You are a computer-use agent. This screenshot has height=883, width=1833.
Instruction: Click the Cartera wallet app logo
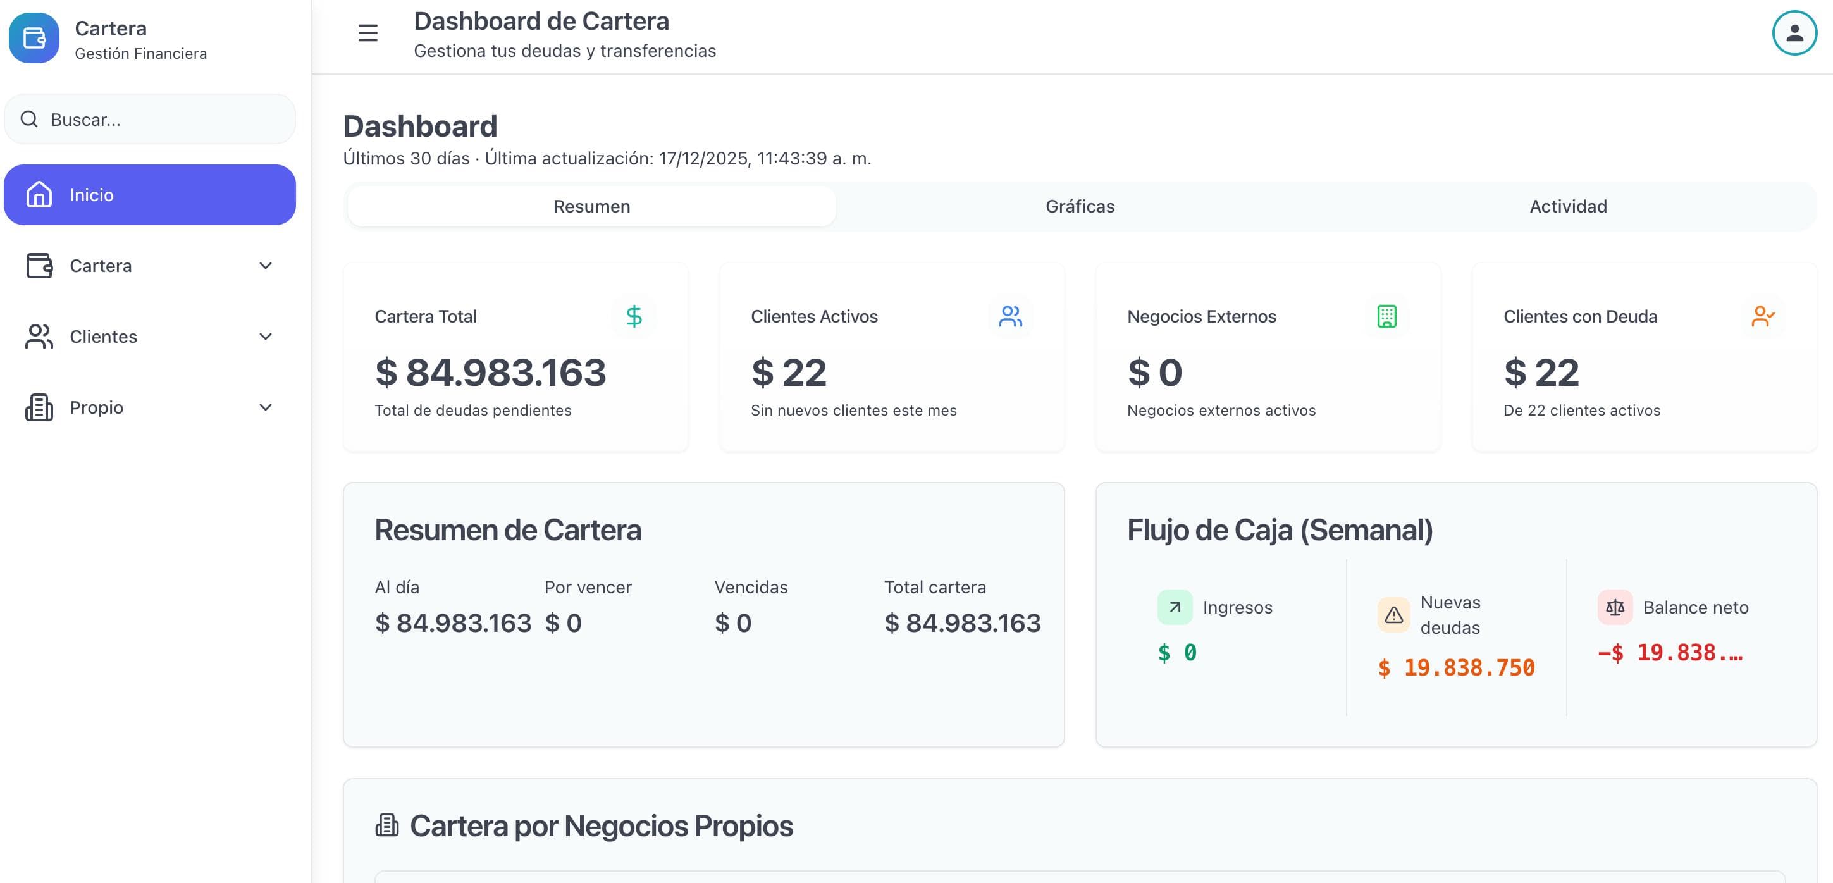[x=34, y=38]
